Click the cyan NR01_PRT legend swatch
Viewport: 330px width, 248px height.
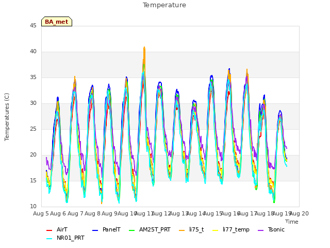(49, 239)
